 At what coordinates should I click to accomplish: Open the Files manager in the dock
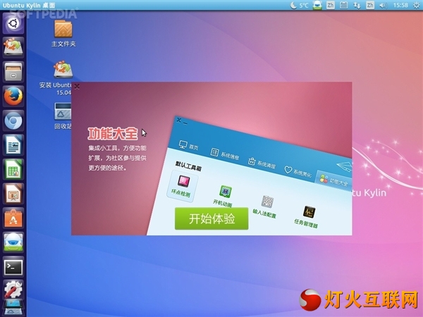13,72
